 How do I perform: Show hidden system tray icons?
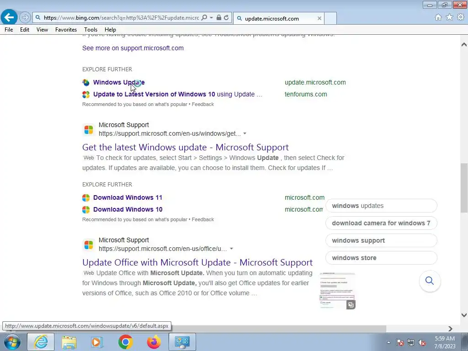(388, 342)
